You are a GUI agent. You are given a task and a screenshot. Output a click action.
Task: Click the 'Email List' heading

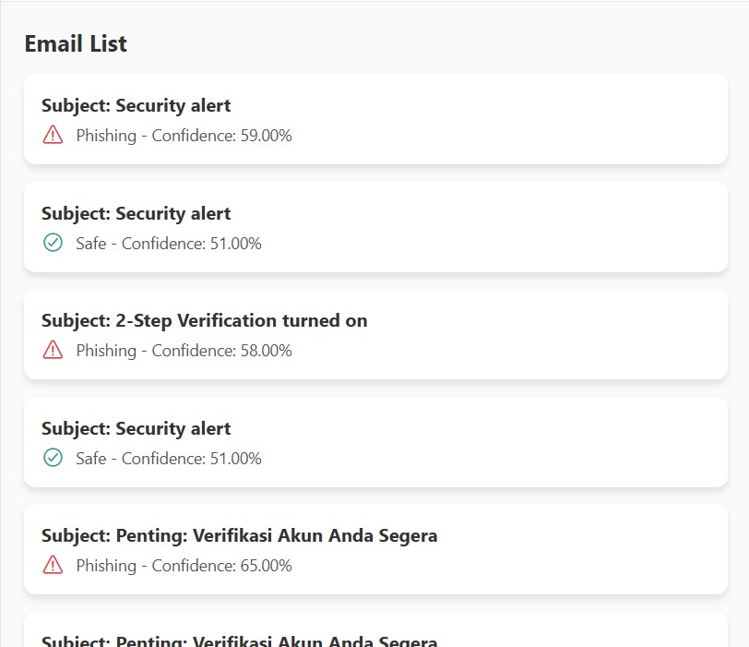(x=76, y=44)
